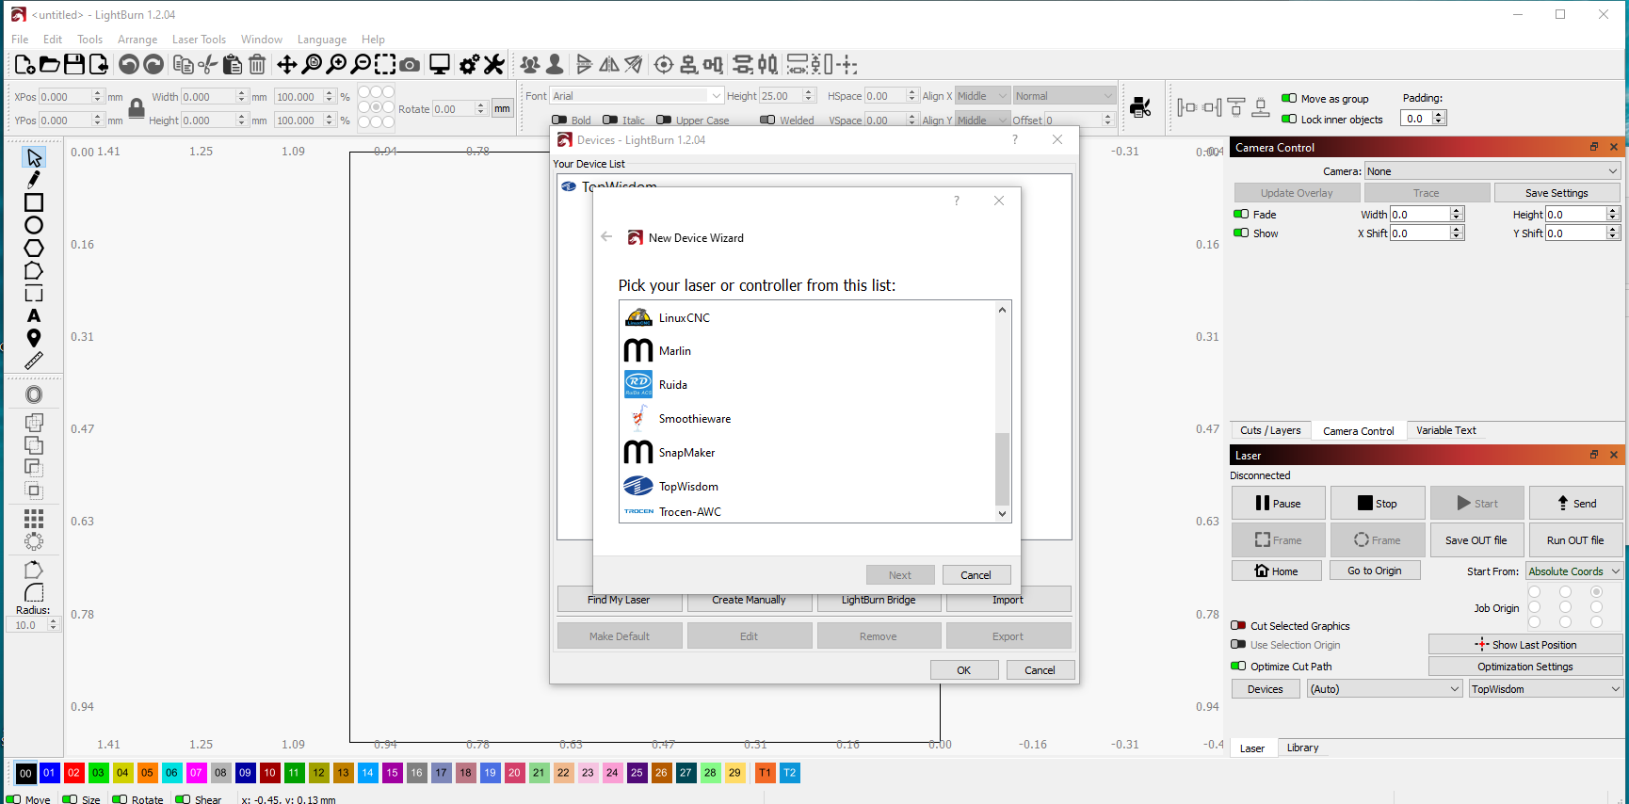The height and width of the screenshot is (804, 1629).
Task: Choose the Rectangle drawing tool
Action: (34, 202)
